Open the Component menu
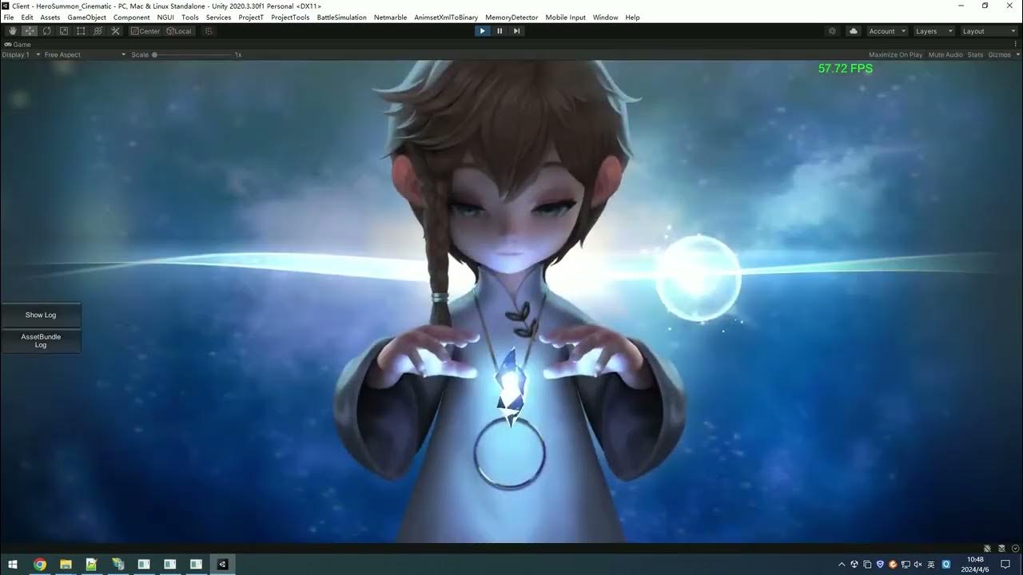The height and width of the screenshot is (575, 1023). coord(131,18)
